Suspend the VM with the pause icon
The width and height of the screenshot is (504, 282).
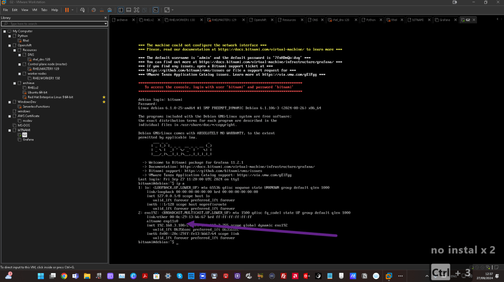pos(67,10)
